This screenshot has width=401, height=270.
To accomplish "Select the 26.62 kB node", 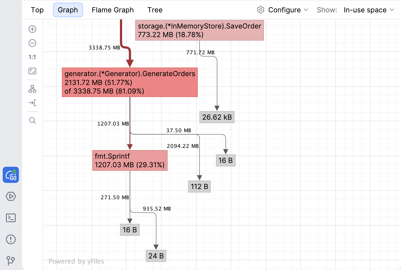I will pos(217,117).
